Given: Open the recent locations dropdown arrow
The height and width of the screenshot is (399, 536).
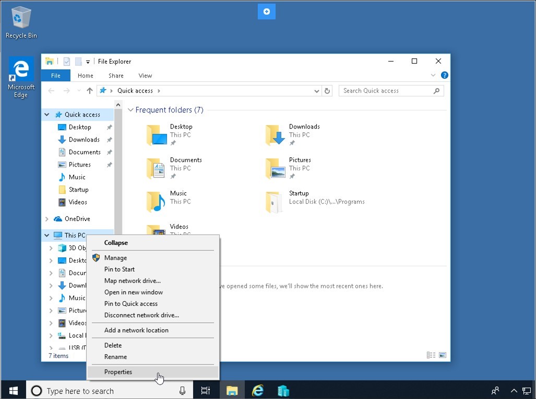Looking at the screenshot, I should coord(79,91).
